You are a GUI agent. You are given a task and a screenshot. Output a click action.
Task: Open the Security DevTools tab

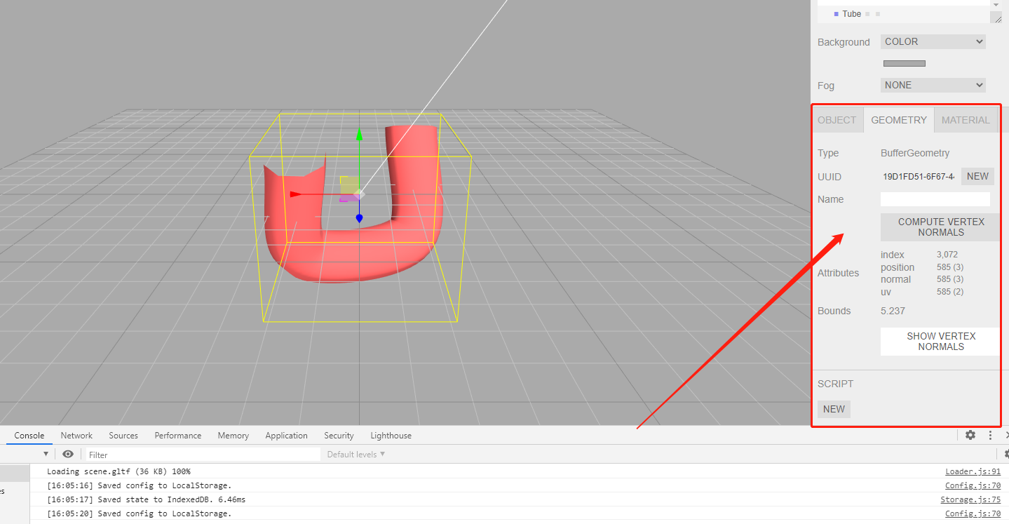(339, 436)
